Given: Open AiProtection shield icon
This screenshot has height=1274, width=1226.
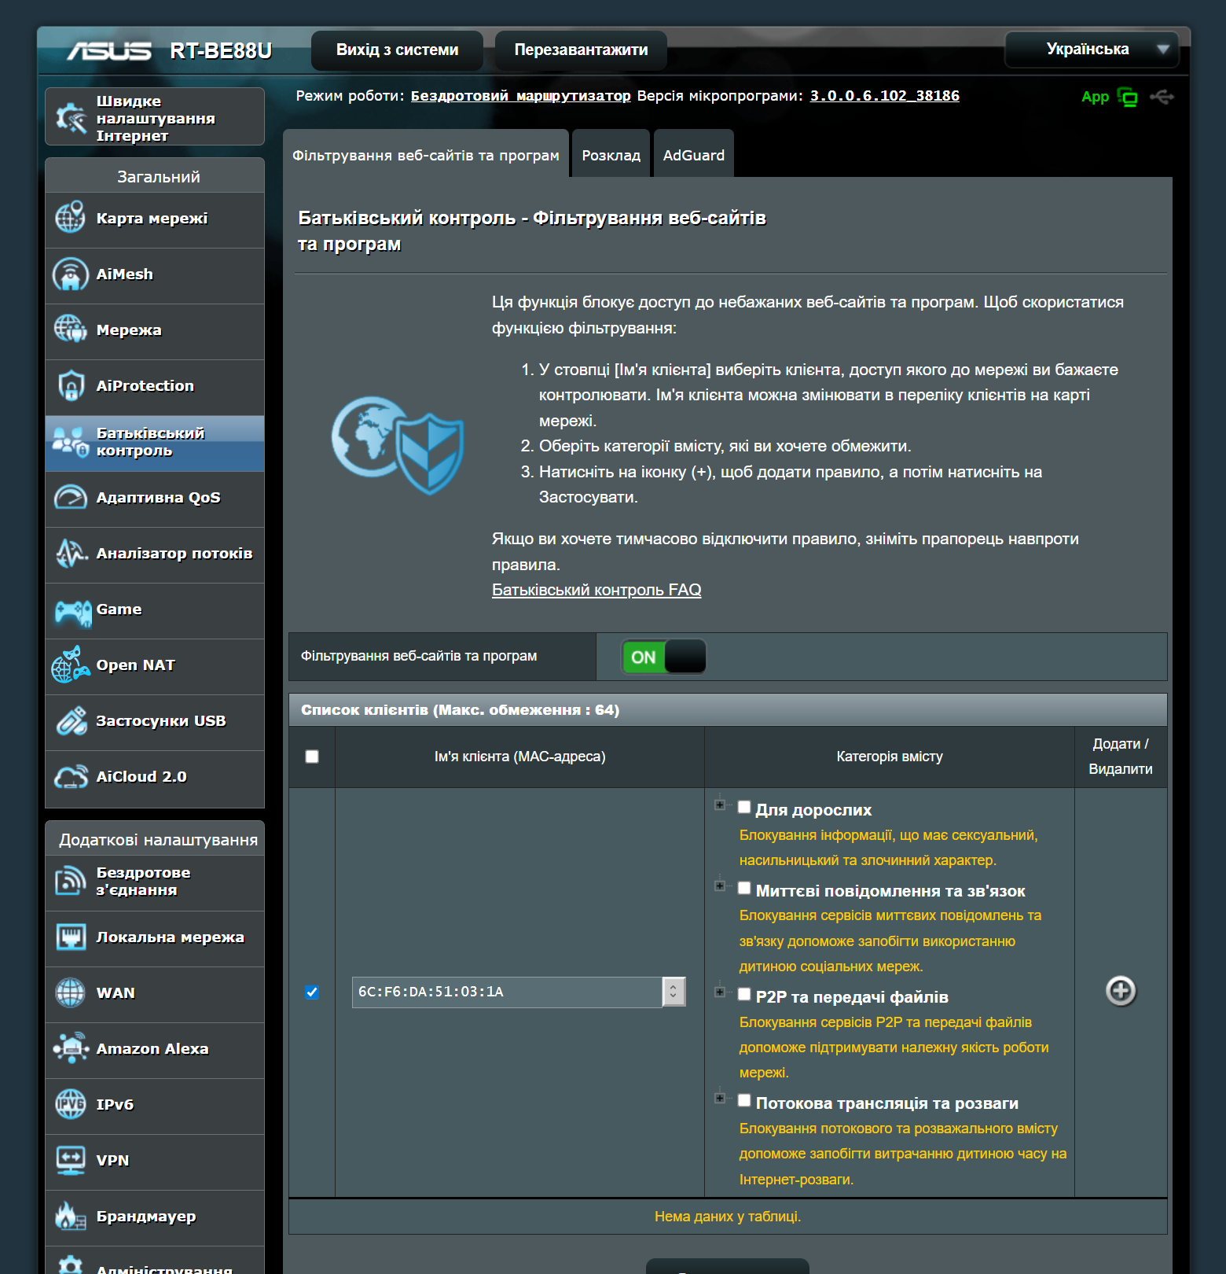Looking at the screenshot, I should pyautogui.click(x=71, y=385).
